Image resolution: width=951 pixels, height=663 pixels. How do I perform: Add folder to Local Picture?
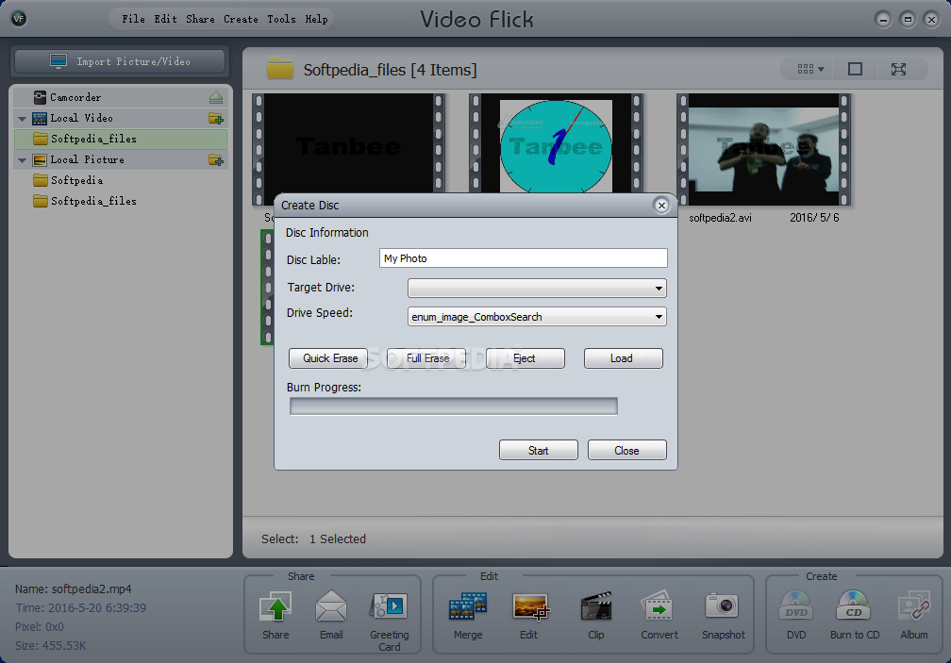point(216,160)
